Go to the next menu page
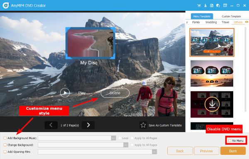The width and height of the screenshot is (249, 159). point(88,125)
